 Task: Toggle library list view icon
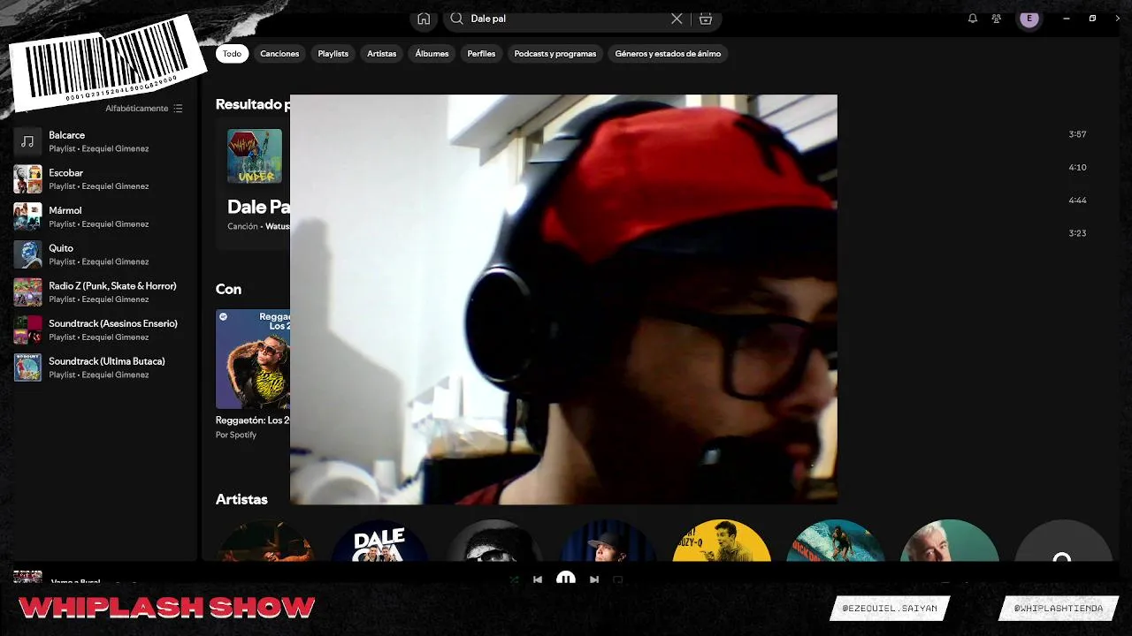pos(178,109)
